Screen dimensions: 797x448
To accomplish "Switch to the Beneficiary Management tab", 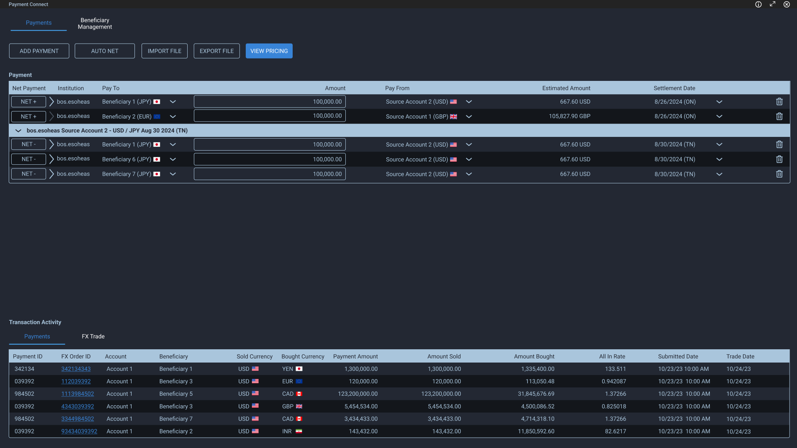I will pos(95,23).
